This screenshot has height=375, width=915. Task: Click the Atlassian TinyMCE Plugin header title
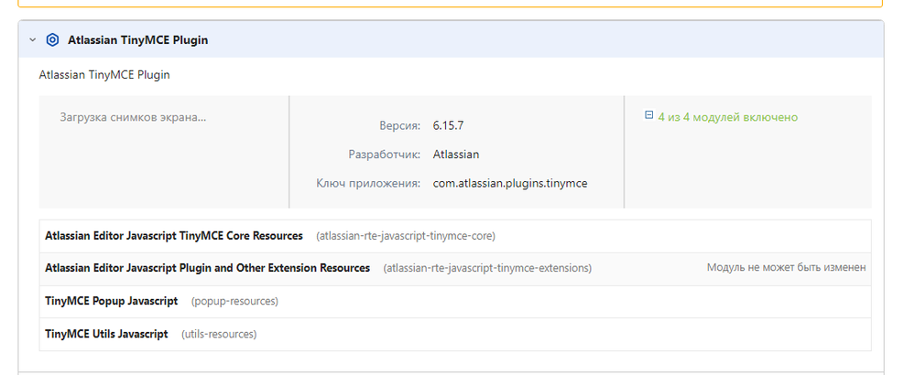click(x=137, y=40)
